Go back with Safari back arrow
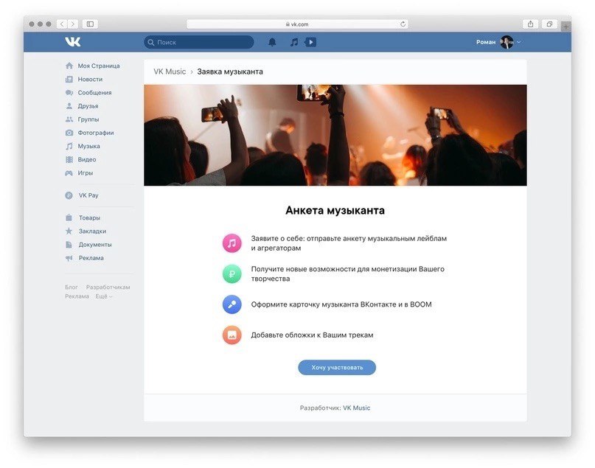 pyautogui.click(x=62, y=24)
